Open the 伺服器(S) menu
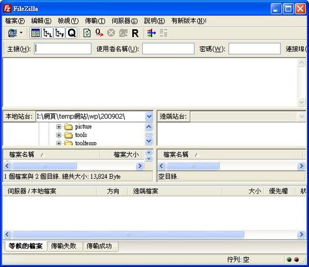Image resolution: width=309 pixels, height=267 pixels. [125, 21]
